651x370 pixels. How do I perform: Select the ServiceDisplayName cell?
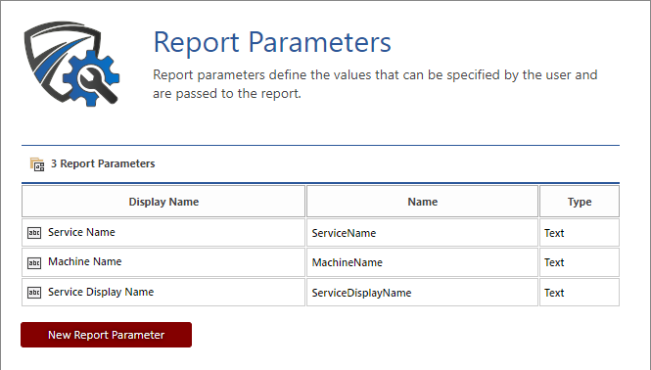pyautogui.click(x=422, y=293)
